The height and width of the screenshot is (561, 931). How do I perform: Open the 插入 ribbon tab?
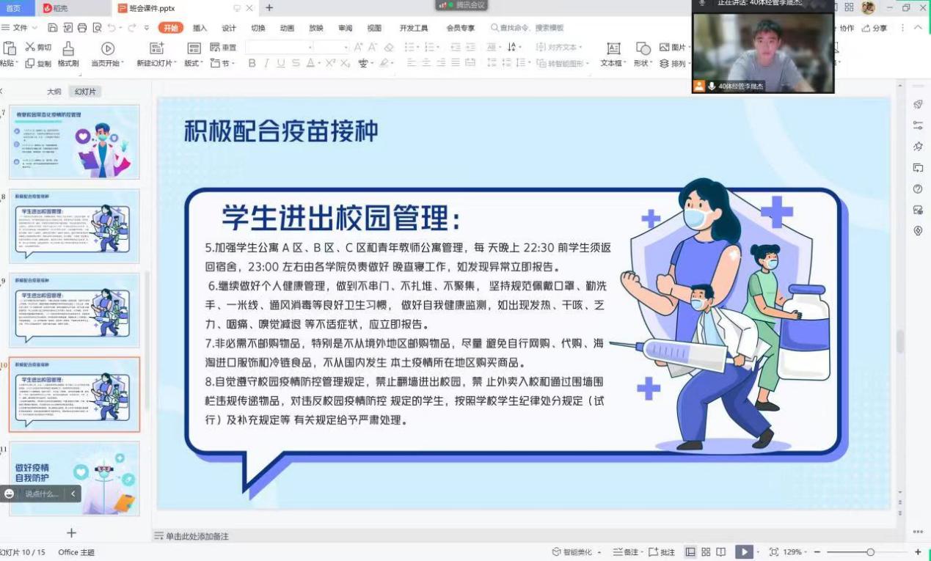tap(200, 28)
